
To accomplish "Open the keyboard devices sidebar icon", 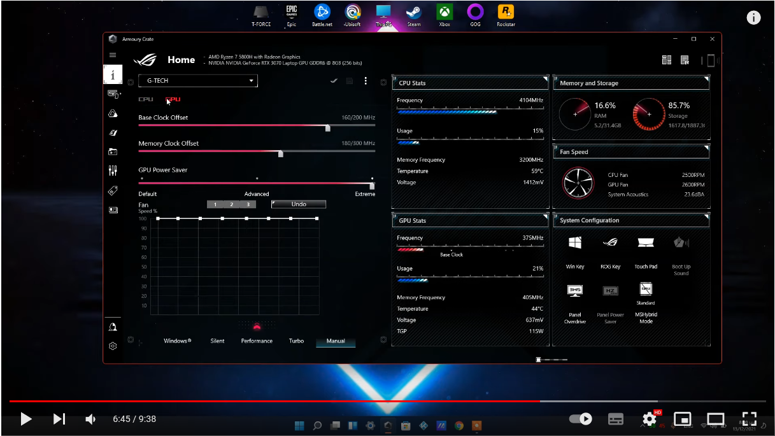I will pos(113,94).
